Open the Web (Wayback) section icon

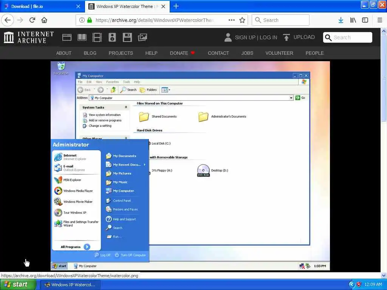[67, 37]
